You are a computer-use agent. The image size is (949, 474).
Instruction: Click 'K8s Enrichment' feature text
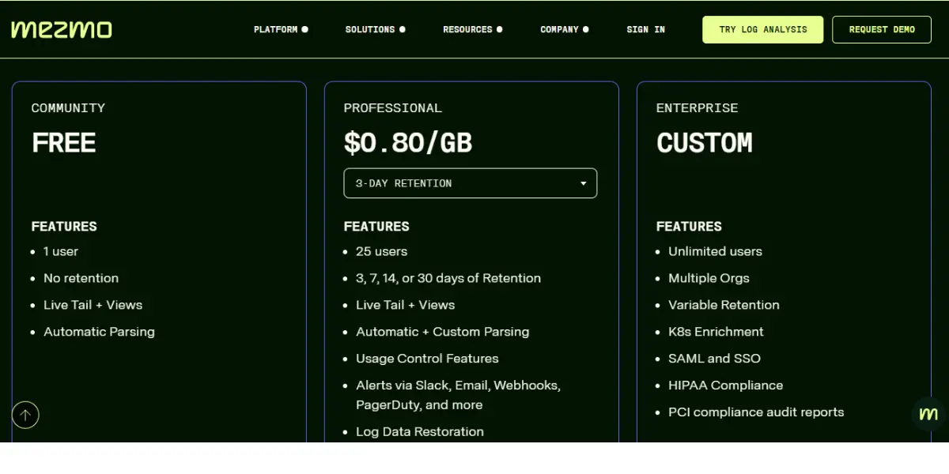pos(716,332)
